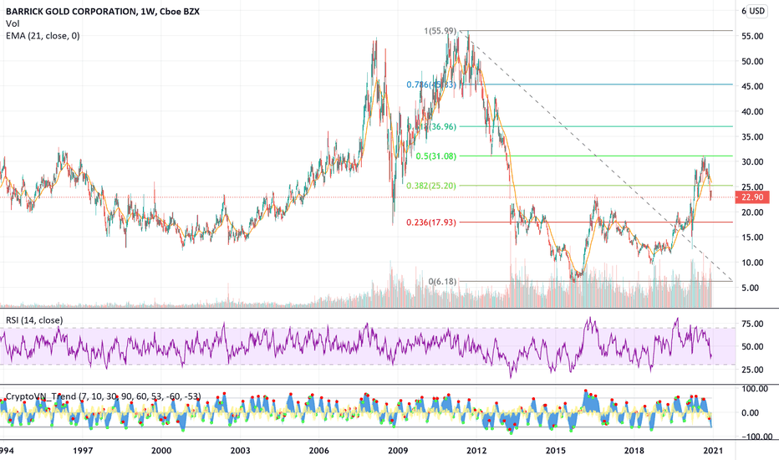Click the 1(55.99) Fibonacci level label
Viewport: 779px width, 460px height.
tap(440, 31)
